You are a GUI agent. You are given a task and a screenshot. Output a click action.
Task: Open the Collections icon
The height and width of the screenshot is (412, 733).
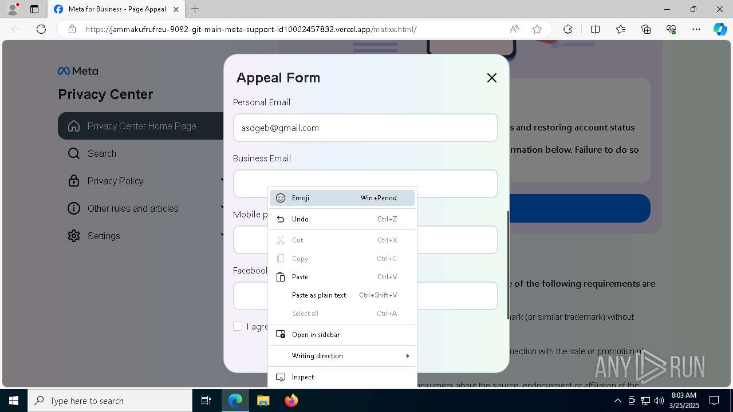click(646, 29)
